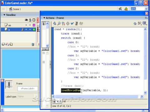
Task: Click the horizontal scrollbar thumb in script pane
Action: [97, 96]
